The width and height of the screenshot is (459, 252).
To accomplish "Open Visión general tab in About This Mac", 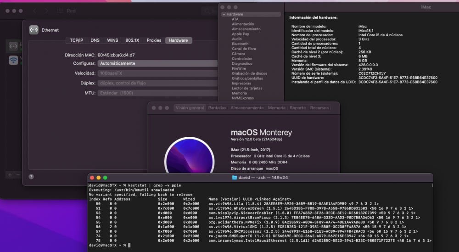I will (190, 108).
